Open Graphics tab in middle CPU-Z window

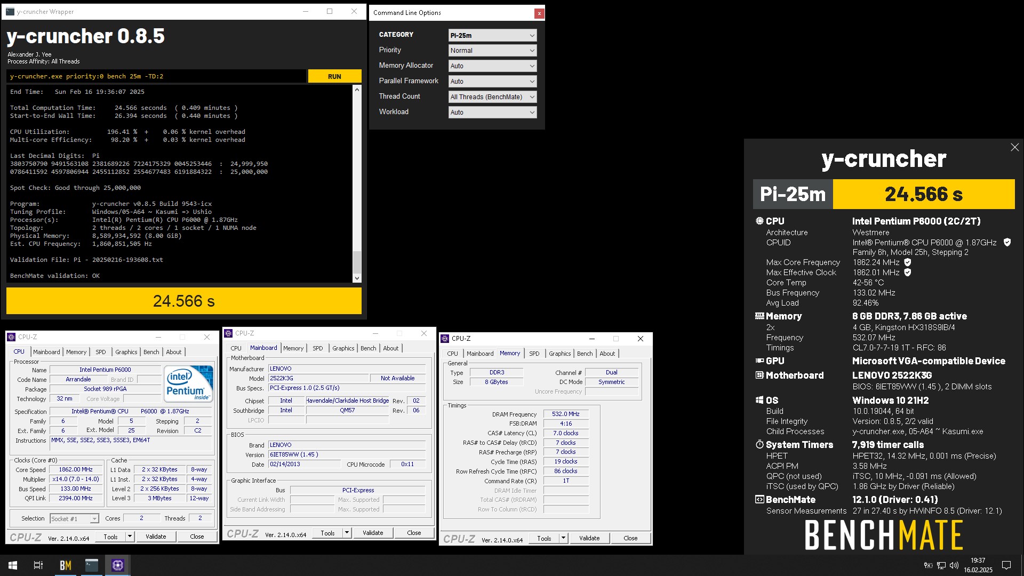click(343, 348)
